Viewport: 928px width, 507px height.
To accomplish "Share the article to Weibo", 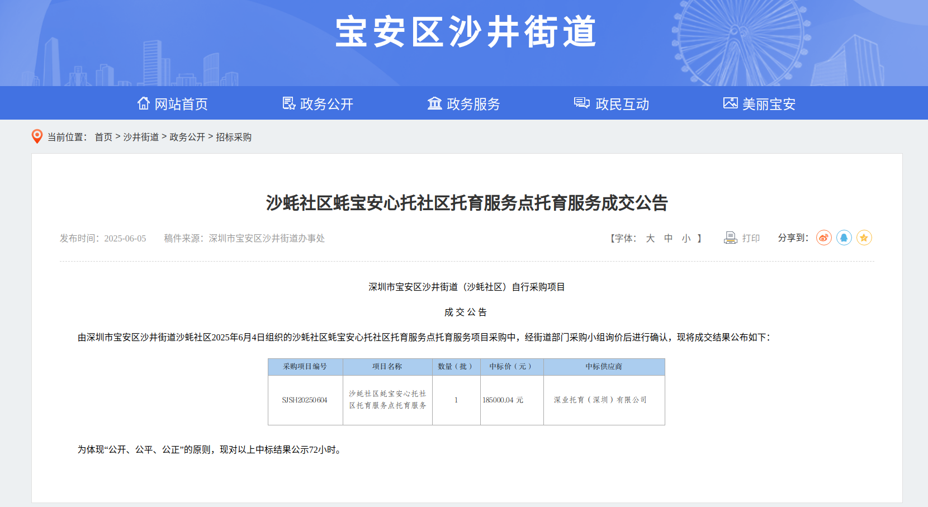I will [823, 238].
